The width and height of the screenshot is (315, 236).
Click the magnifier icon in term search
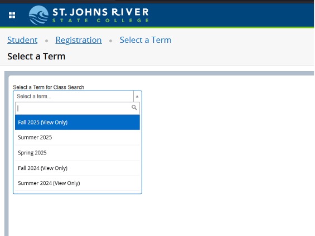(x=134, y=108)
